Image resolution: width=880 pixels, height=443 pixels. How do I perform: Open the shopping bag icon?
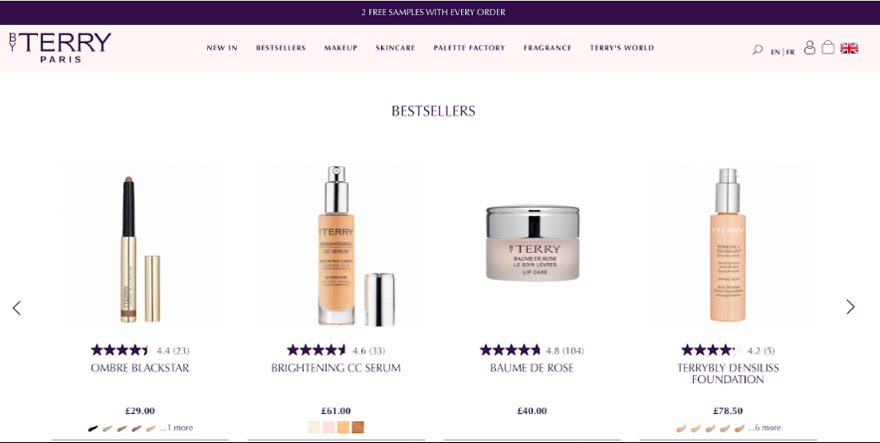coord(828,47)
